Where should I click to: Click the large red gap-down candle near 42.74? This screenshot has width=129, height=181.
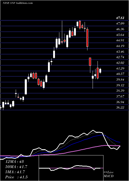click(90, 62)
